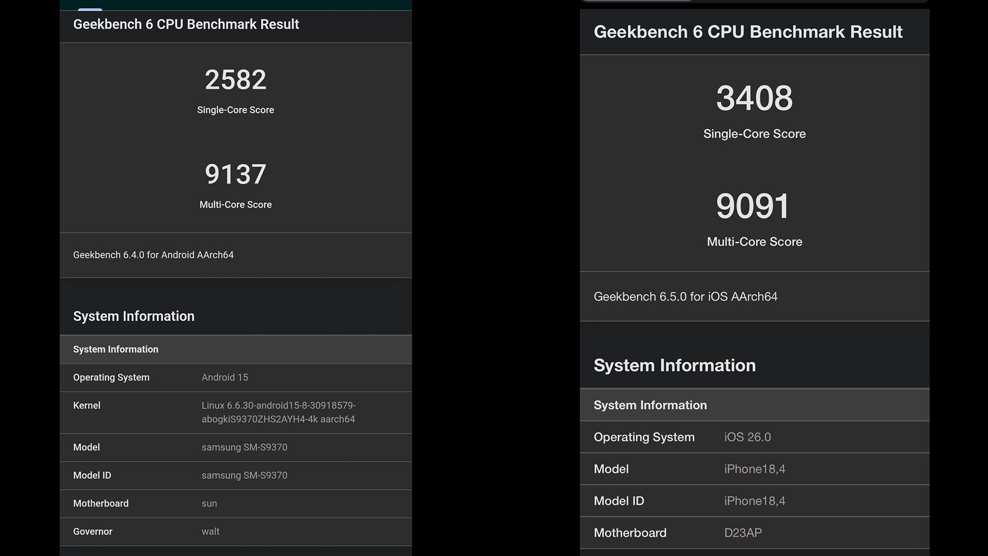Click the motherboard value 'sun'
The width and height of the screenshot is (988, 556).
point(209,503)
